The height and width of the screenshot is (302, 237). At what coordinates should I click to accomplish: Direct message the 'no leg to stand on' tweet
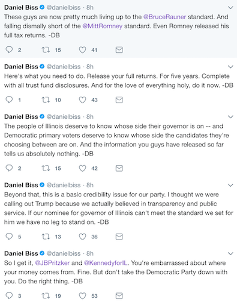[x=119, y=237]
